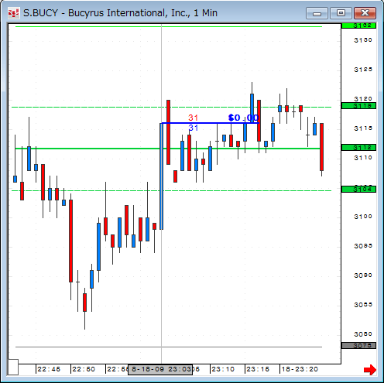
Task: Click the blue 31 order label
Action: tap(194, 128)
